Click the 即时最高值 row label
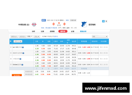132x95 pixels. (29, 75)
